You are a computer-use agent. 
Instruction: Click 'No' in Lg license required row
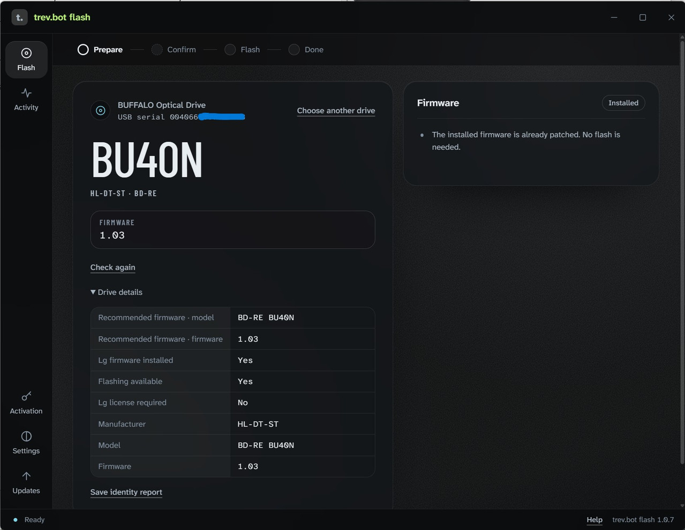(243, 403)
